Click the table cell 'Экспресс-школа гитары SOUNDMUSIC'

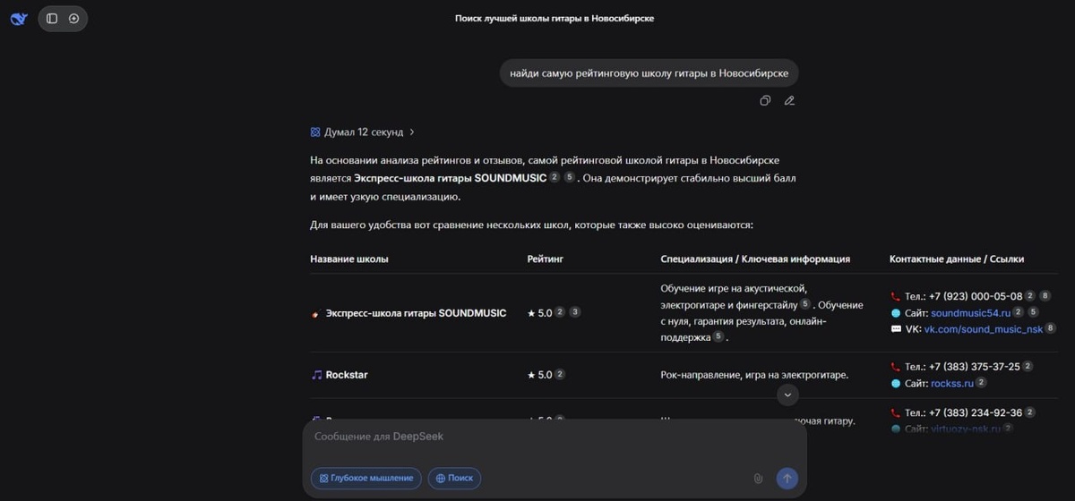pos(416,313)
